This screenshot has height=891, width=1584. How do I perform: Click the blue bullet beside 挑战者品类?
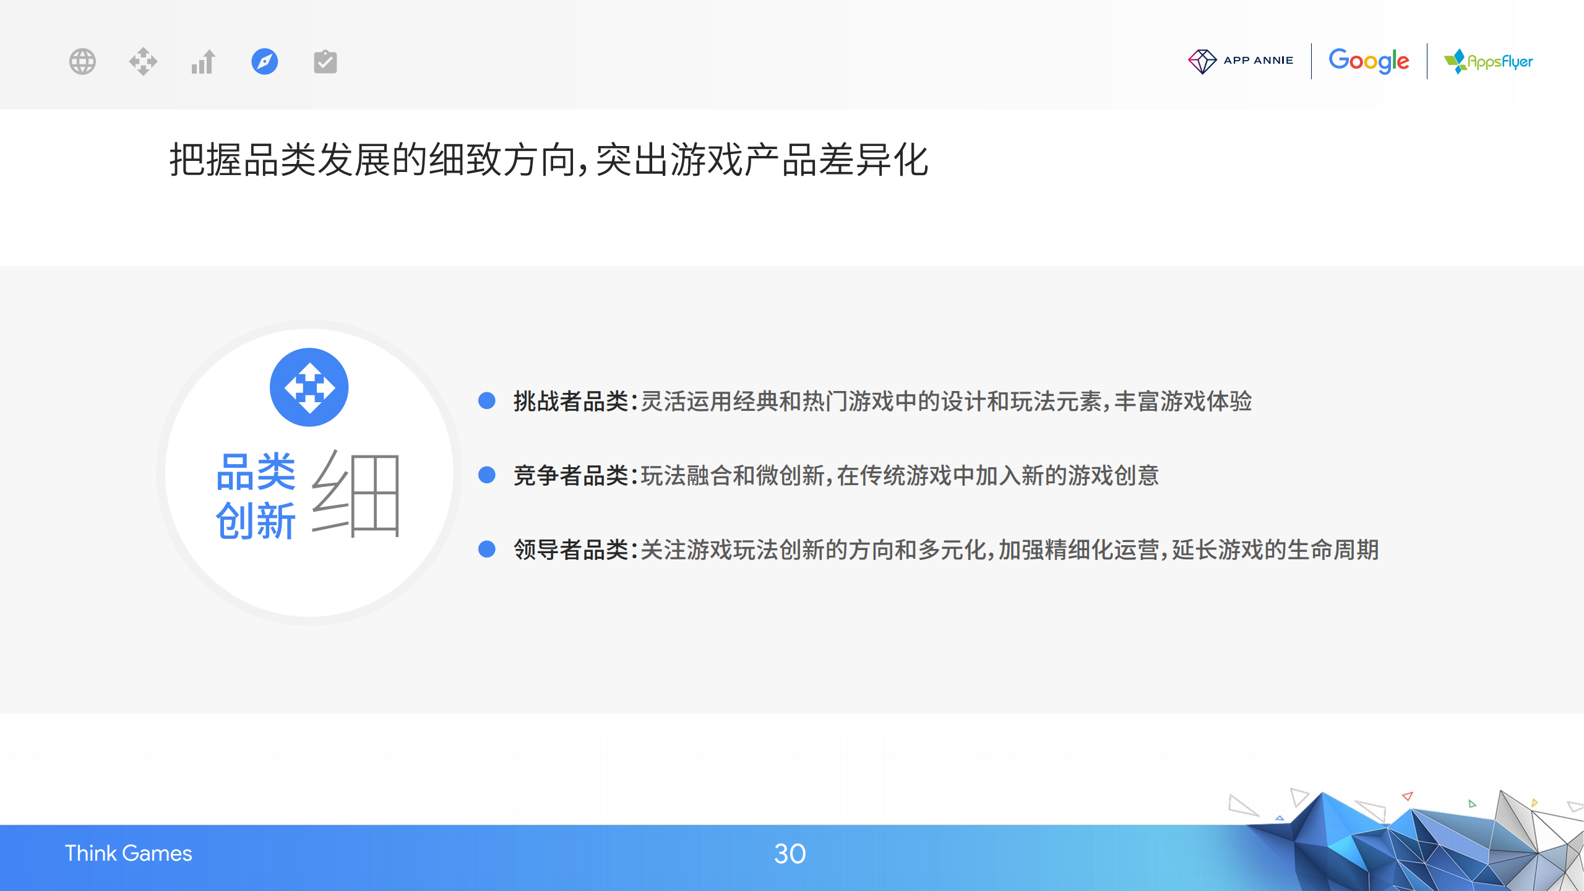[487, 401]
